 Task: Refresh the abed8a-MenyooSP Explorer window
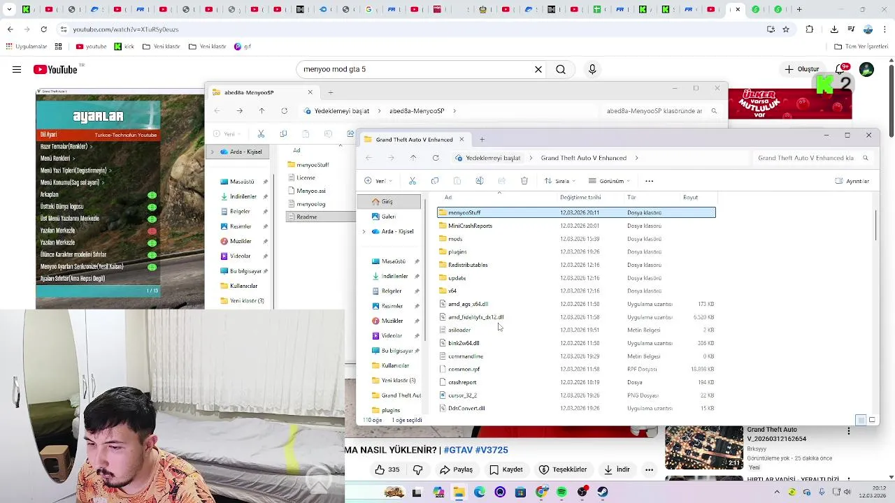pyautogui.click(x=284, y=110)
